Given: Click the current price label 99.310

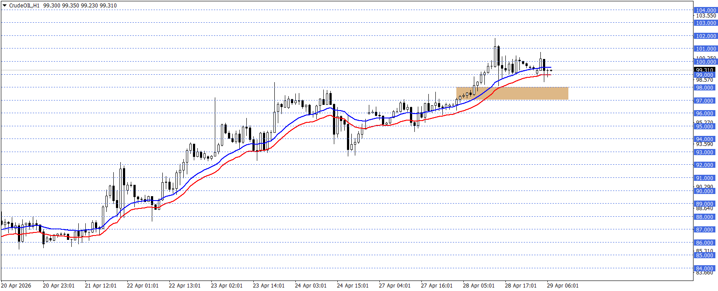Looking at the screenshot, I should click(705, 70).
